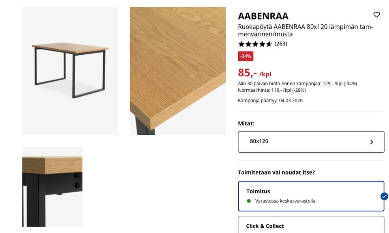Click the Toimitetaan vai noudat itse heading

tap(276, 173)
